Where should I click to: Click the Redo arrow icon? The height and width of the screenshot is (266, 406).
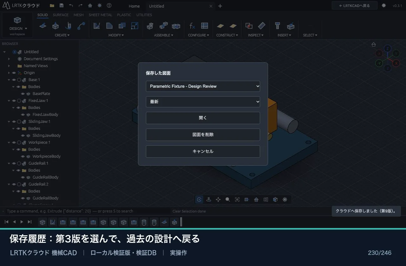[81, 6]
